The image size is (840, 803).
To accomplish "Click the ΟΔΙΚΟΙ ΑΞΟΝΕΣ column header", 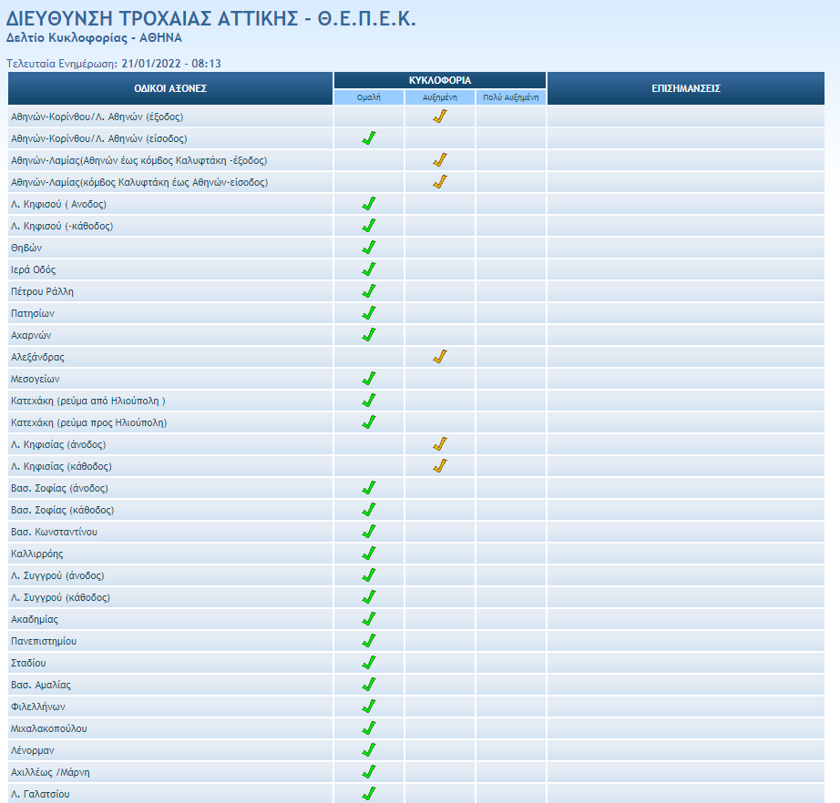I will pyautogui.click(x=170, y=88).
